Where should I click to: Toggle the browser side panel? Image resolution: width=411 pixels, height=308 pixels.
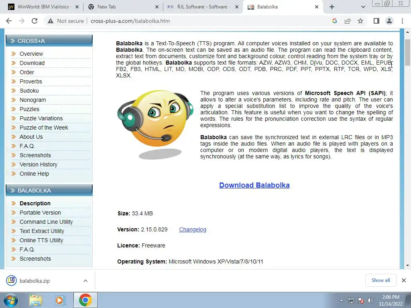[376, 21]
